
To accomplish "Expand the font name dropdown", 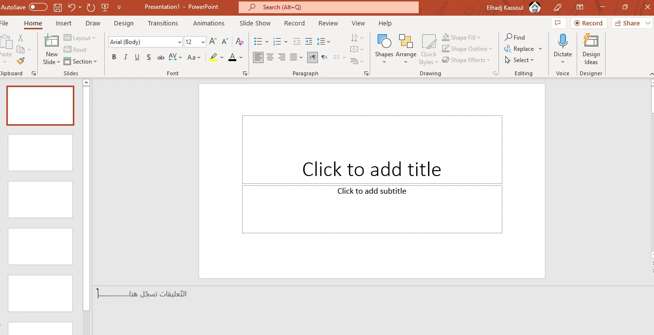I will 180,42.
